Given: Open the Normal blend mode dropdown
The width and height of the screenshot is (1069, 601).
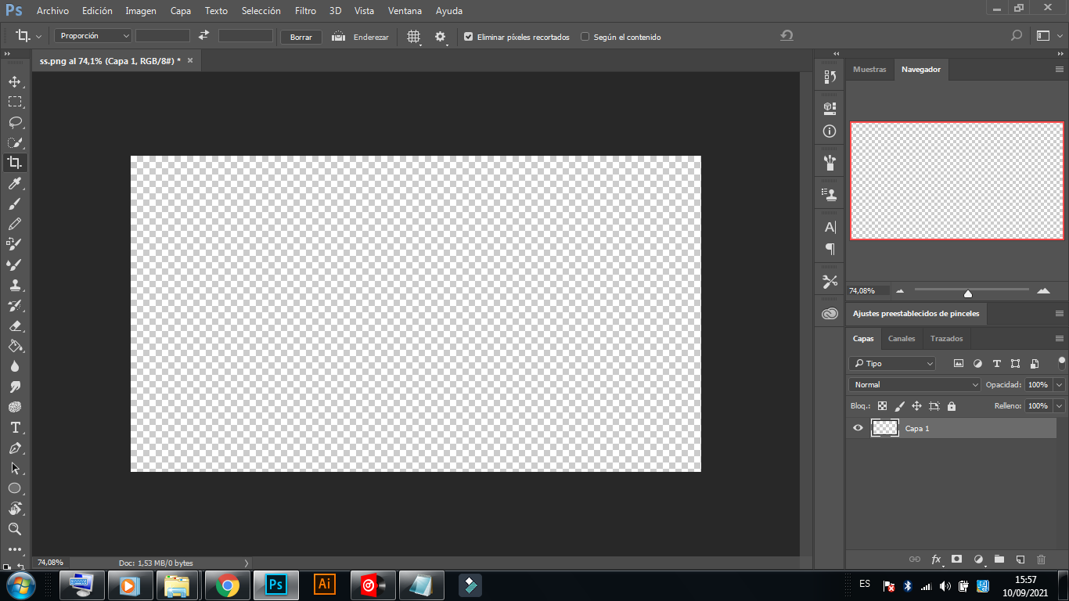Looking at the screenshot, I should click(x=915, y=385).
